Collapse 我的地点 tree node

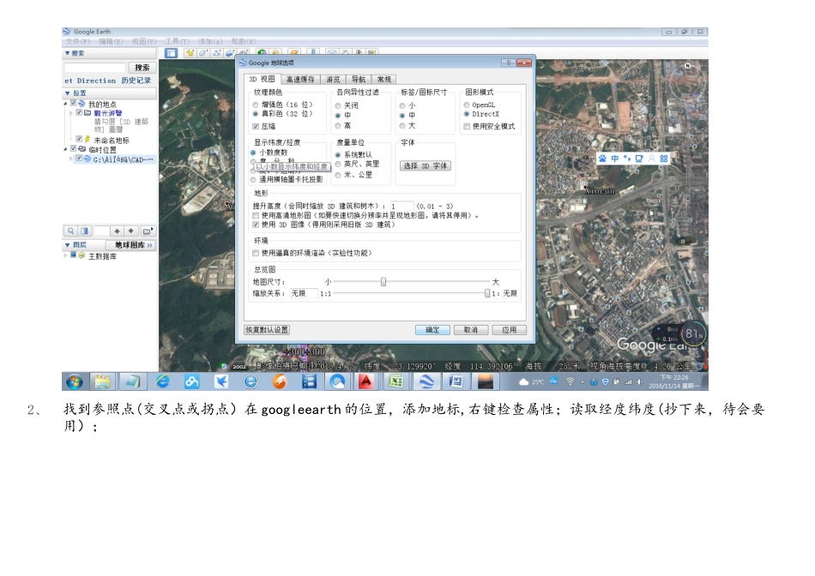[x=65, y=104]
